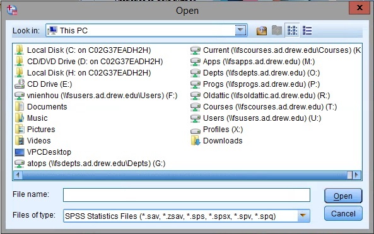Screen dimensions: 374x234
Task: Select Local Disk (C: on C02G37EADH2H)
Action: [83, 50]
